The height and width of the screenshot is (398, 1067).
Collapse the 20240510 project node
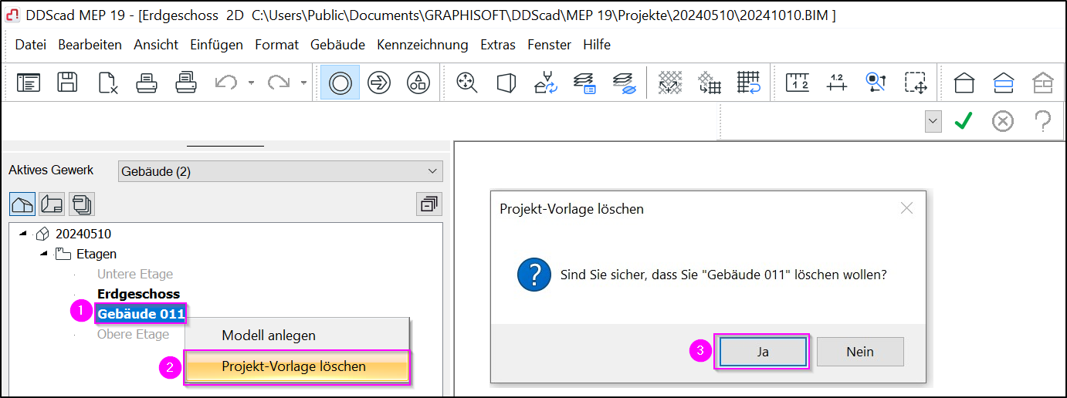pyautogui.click(x=22, y=234)
